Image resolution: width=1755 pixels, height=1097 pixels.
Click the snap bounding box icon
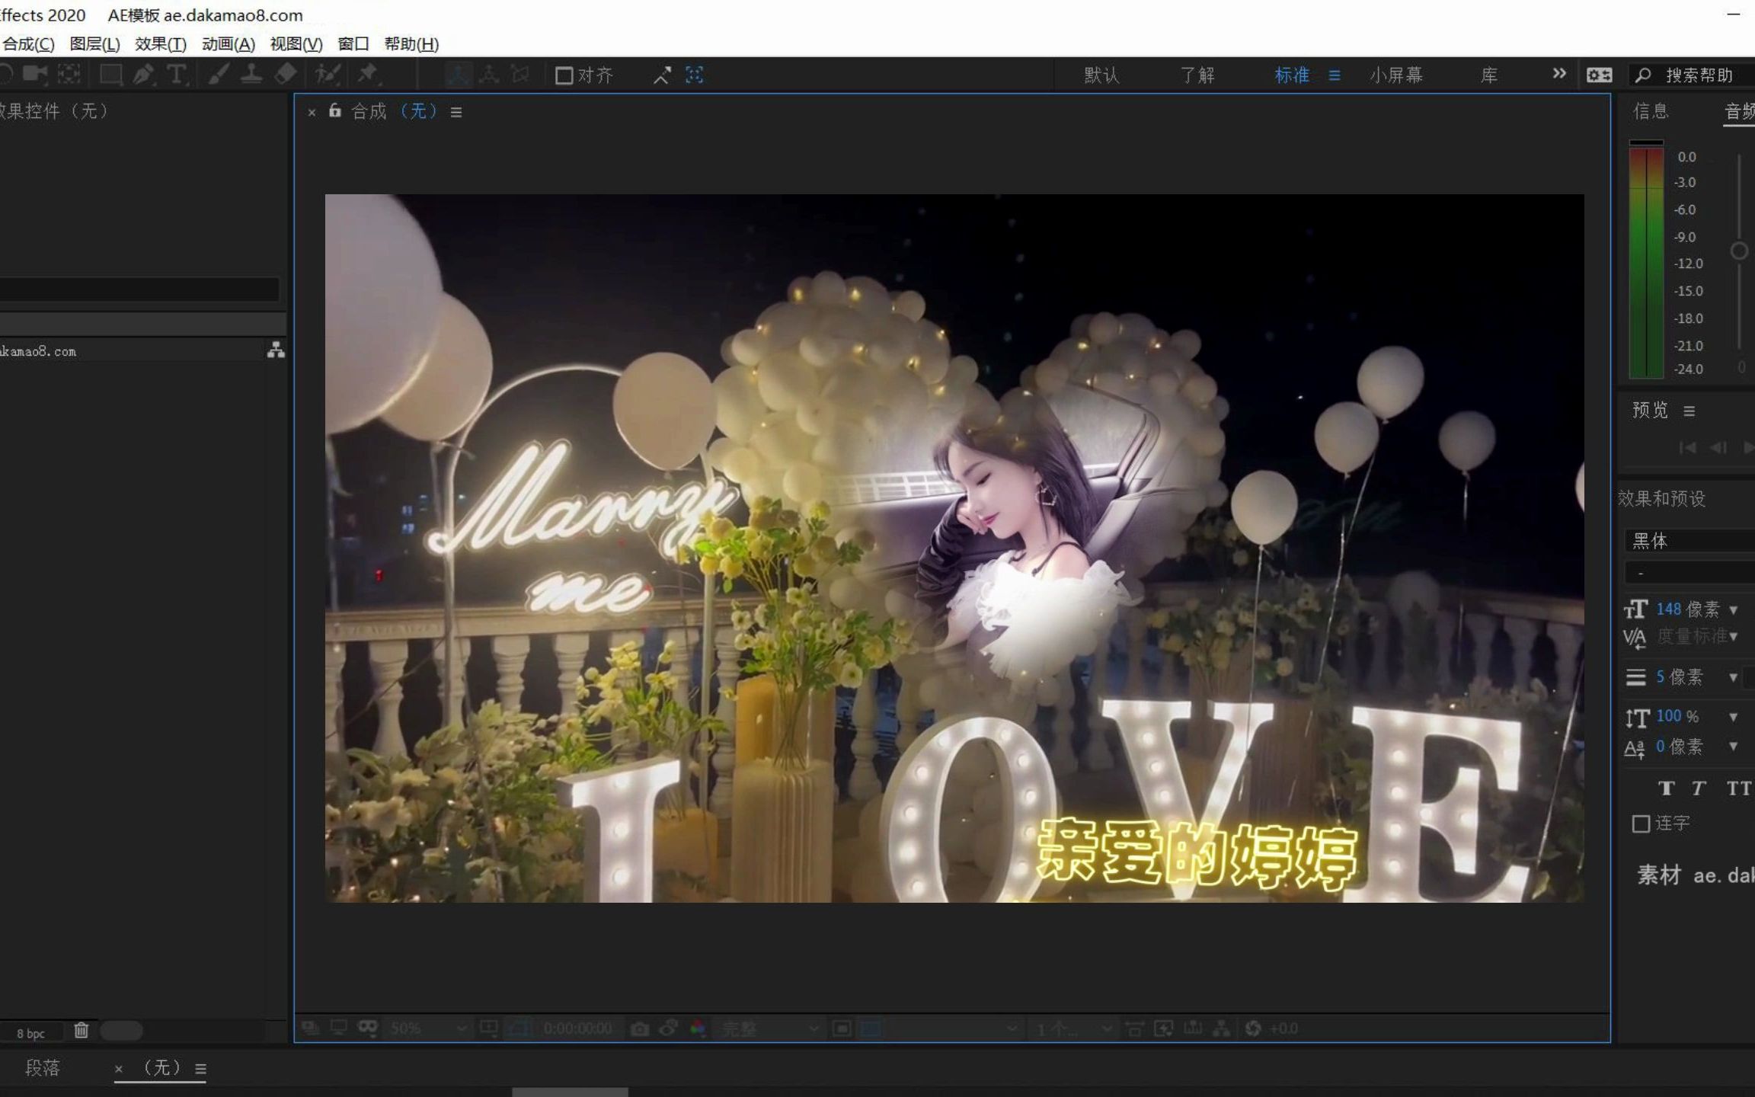[x=694, y=75]
